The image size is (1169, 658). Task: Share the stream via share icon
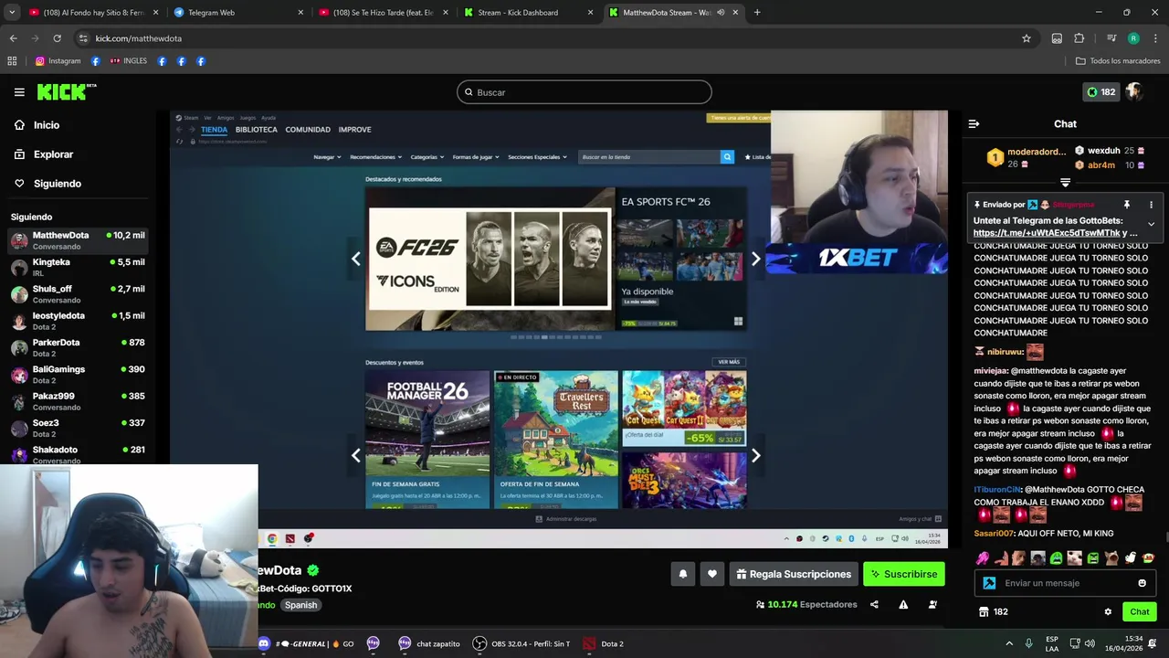[x=874, y=604]
